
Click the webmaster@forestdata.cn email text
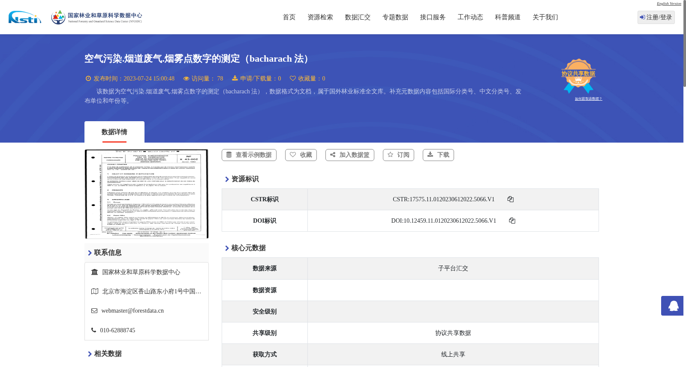point(132,311)
